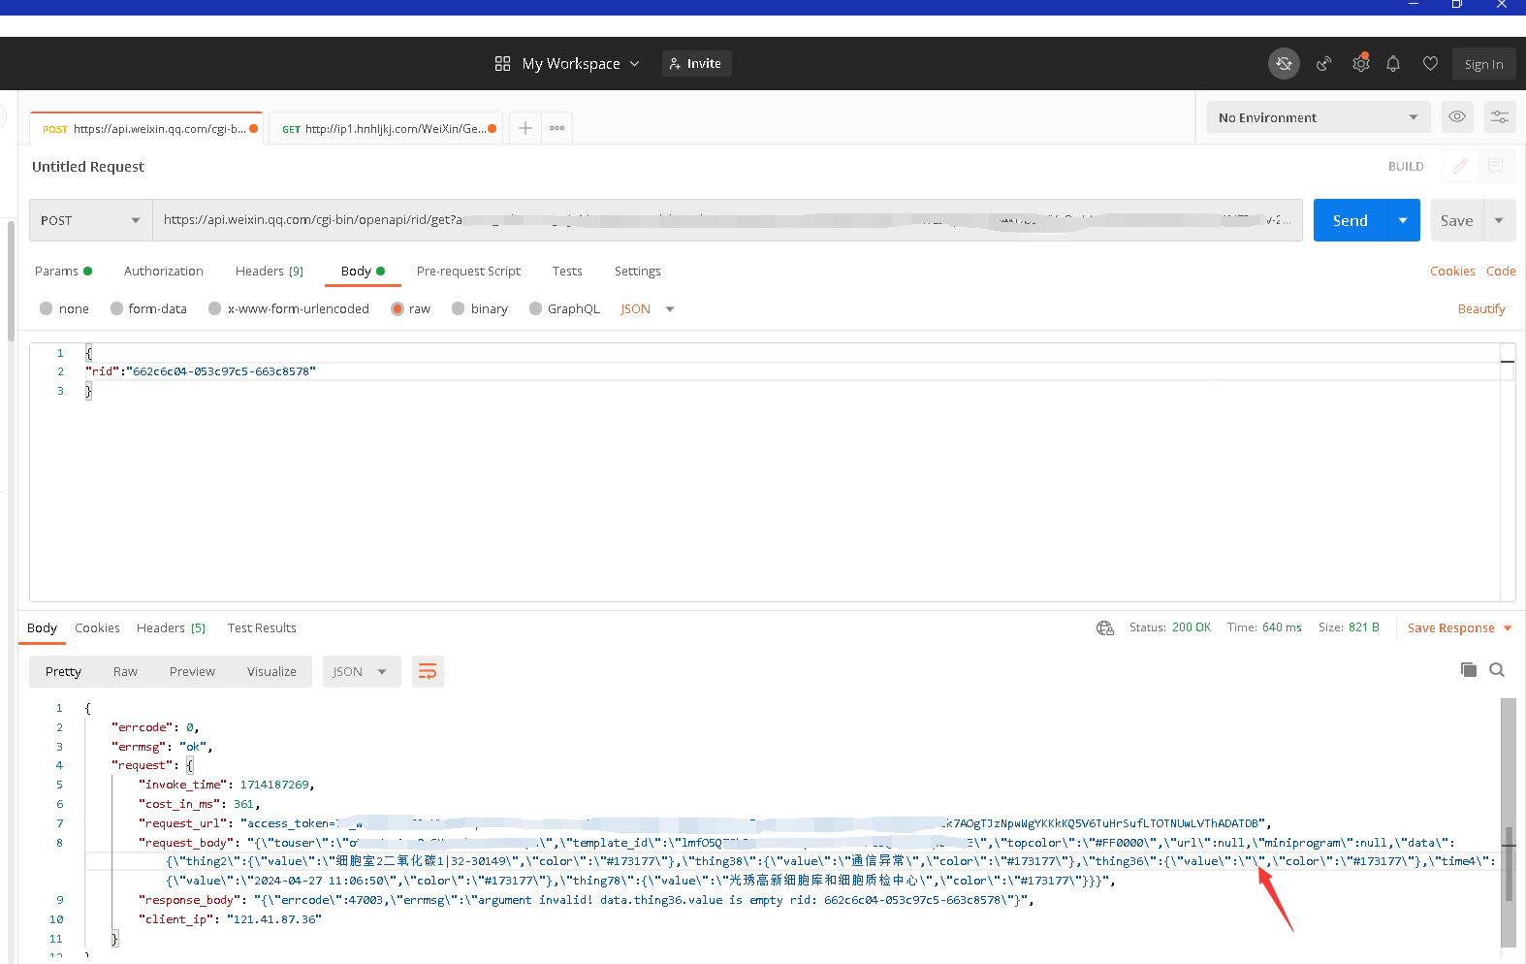Switch to the Pre-request Script tab
This screenshot has height=964, width=1526.
point(468,271)
